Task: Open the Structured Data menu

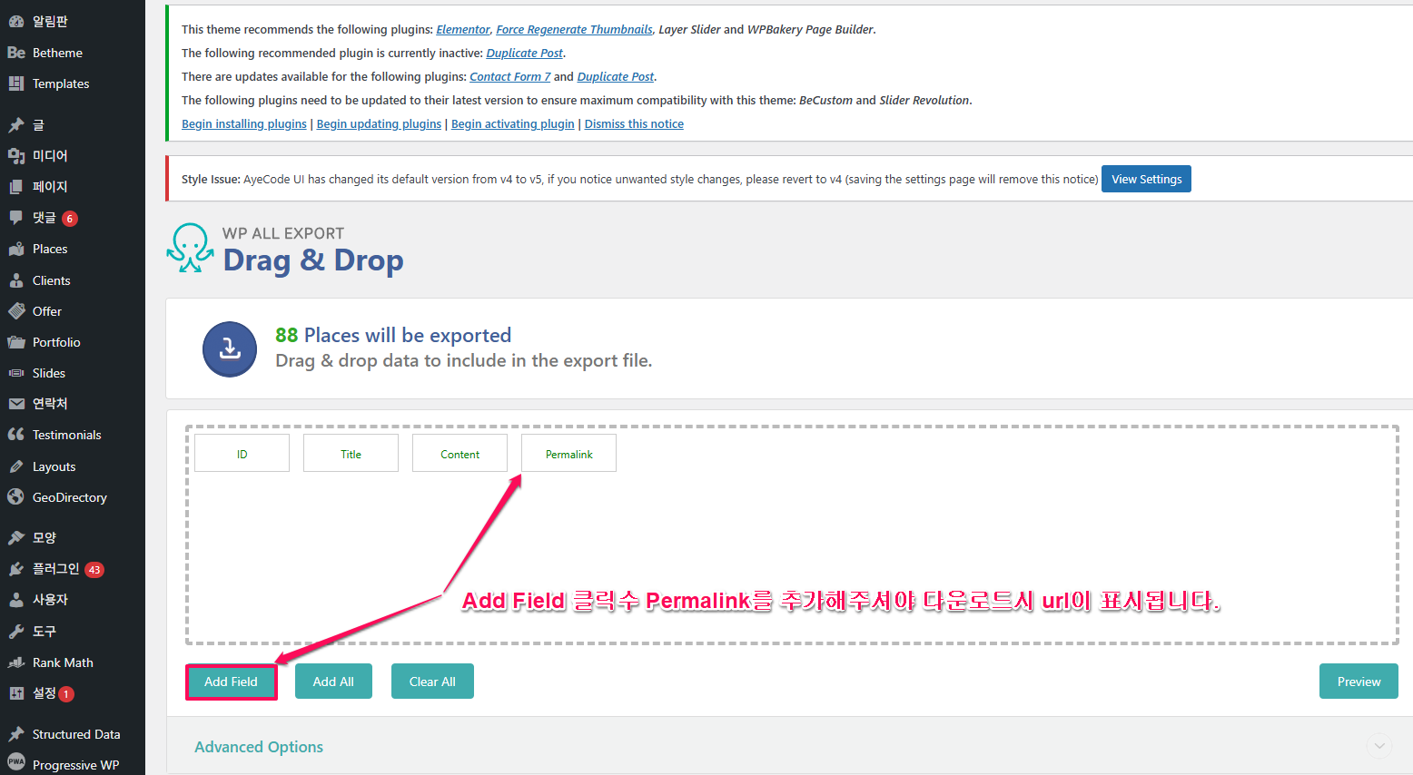Action: (x=76, y=734)
